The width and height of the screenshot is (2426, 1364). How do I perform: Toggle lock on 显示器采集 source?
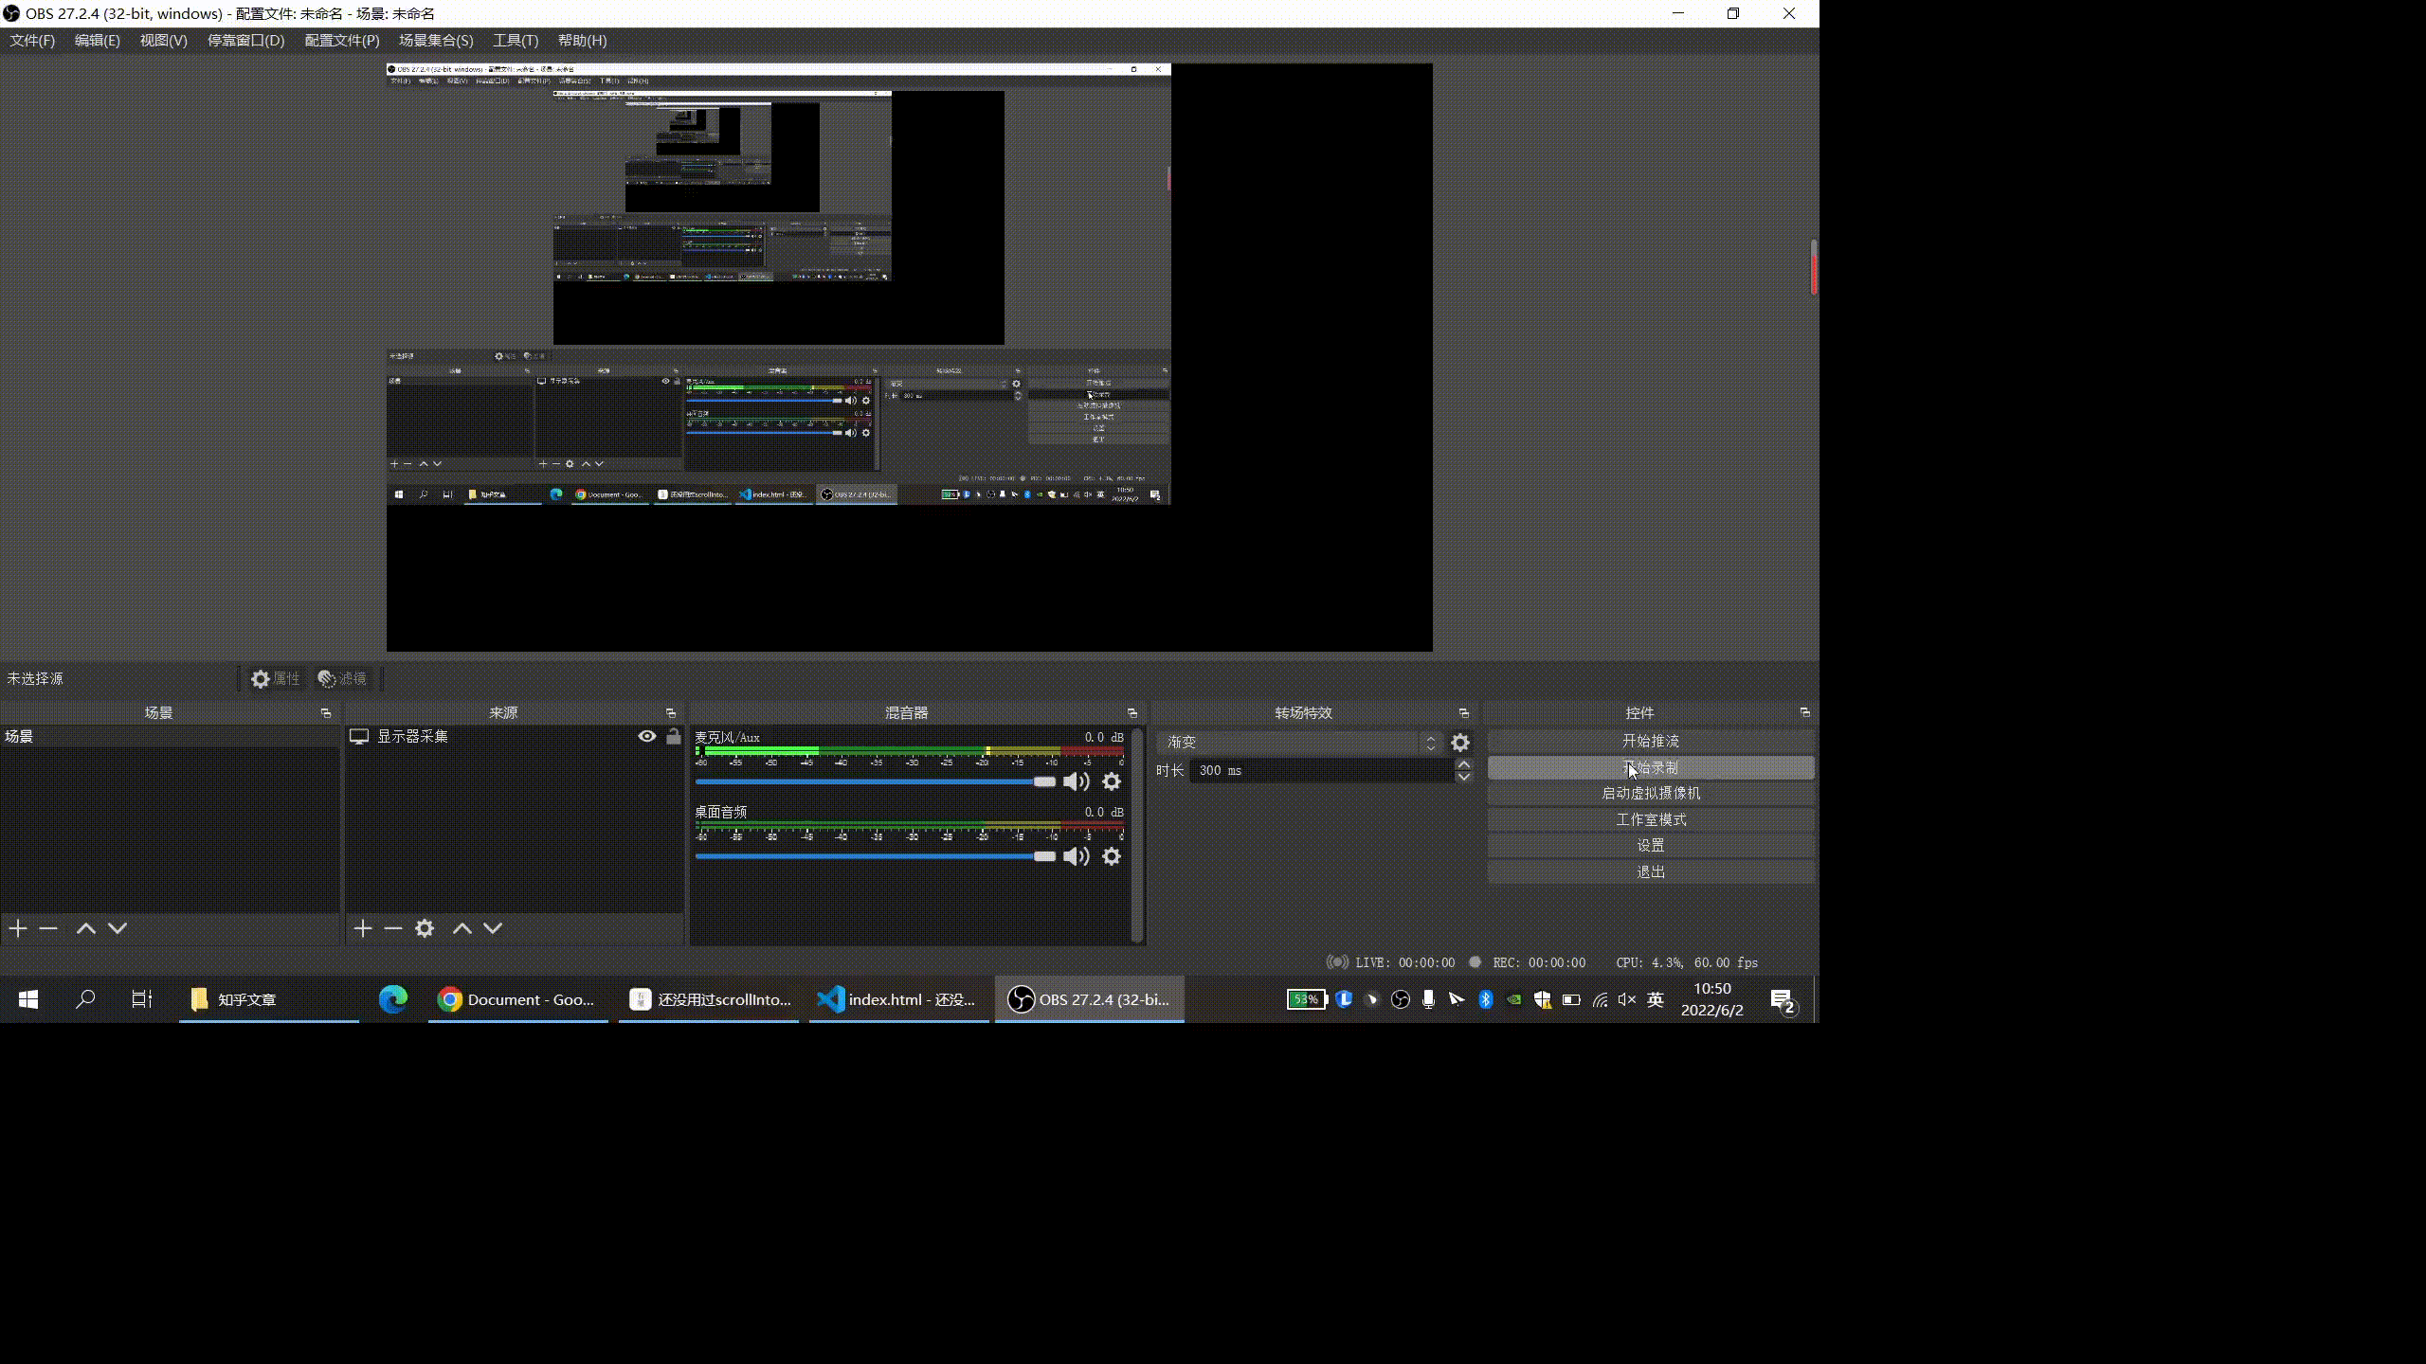[674, 736]
